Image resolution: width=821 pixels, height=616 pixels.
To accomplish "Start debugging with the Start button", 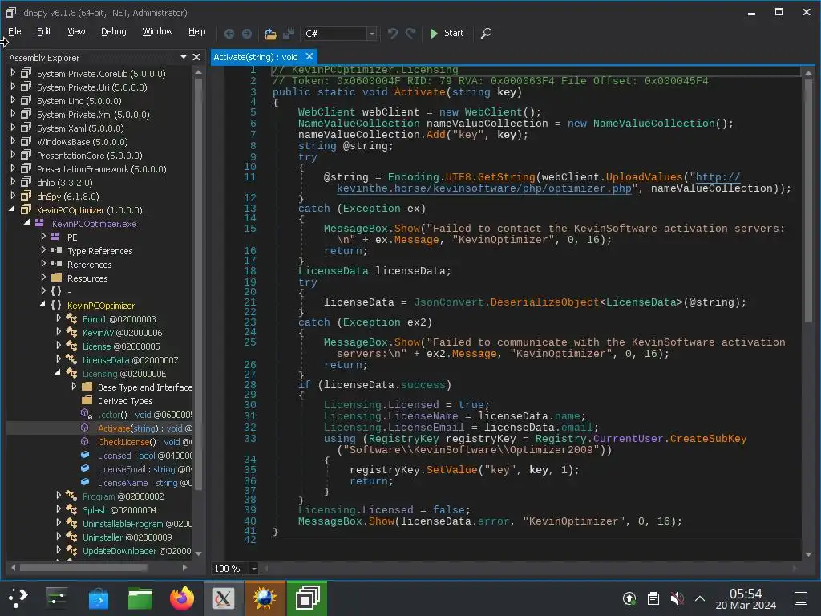I will (x=447, y=33).
